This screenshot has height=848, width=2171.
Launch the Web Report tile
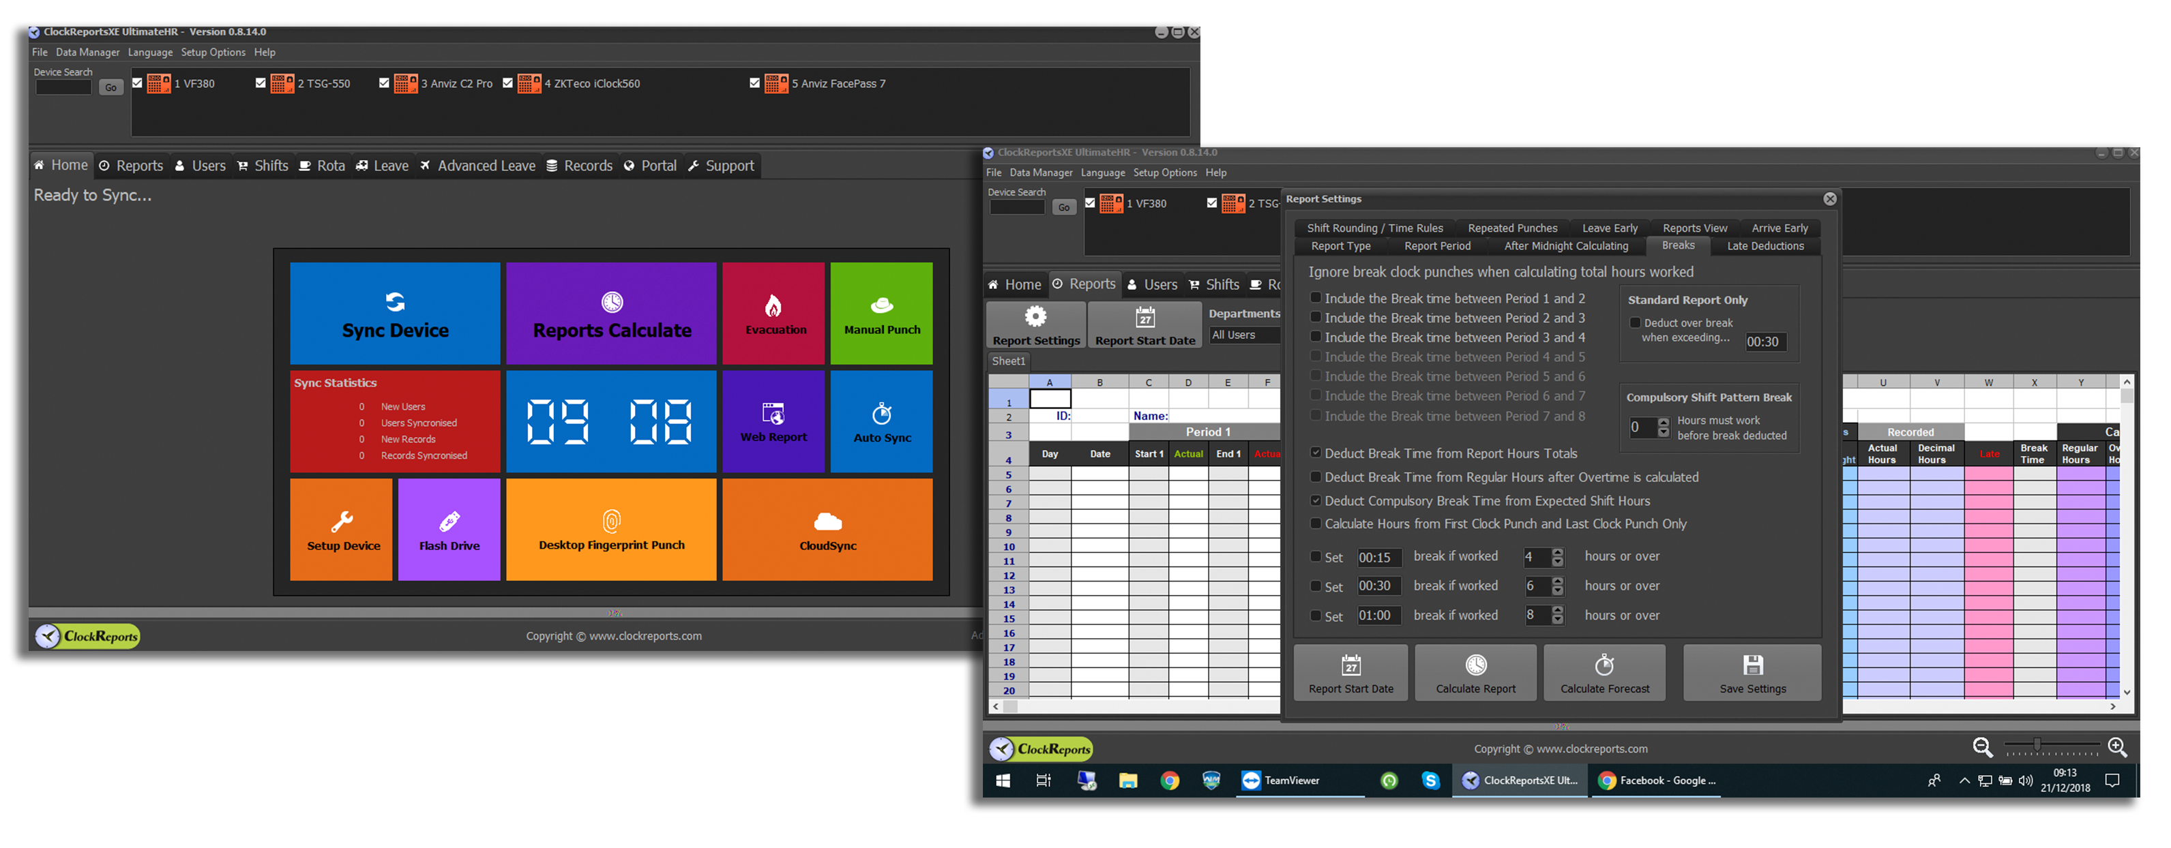(x=773, y=421)
